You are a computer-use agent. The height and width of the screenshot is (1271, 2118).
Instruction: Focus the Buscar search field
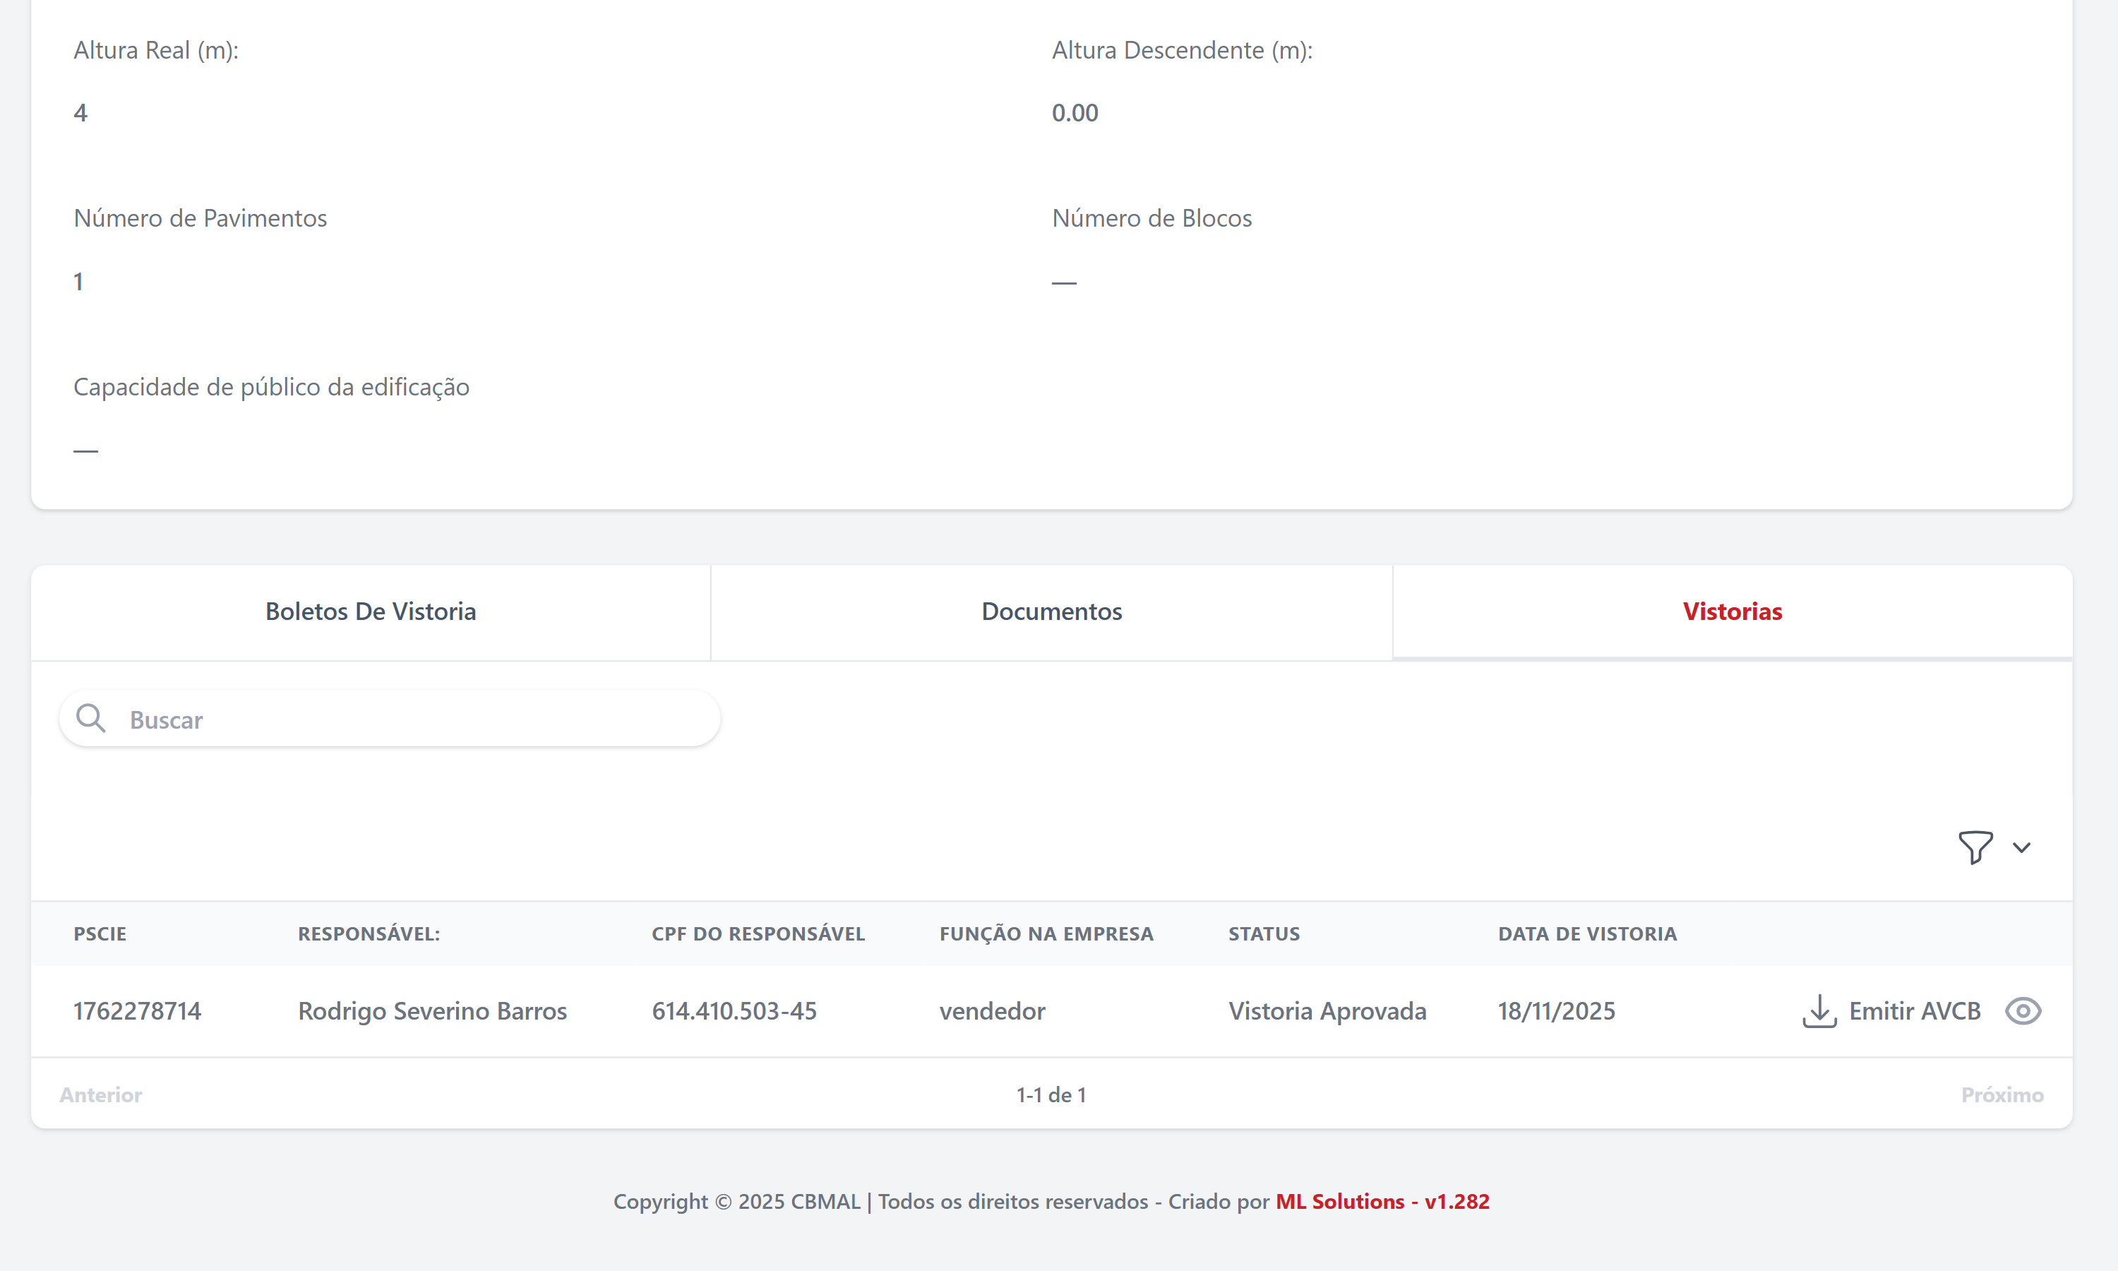tap(411, 720)
